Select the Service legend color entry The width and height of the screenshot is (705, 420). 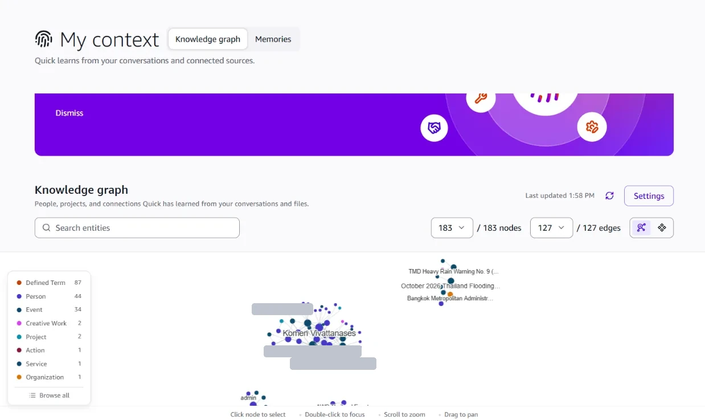[49, 364]
